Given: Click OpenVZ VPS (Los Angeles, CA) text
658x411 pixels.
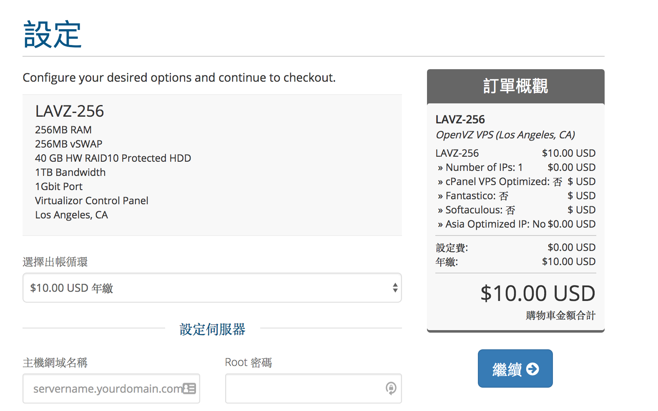Looking at the screenshot, I should tap(505, 135).
